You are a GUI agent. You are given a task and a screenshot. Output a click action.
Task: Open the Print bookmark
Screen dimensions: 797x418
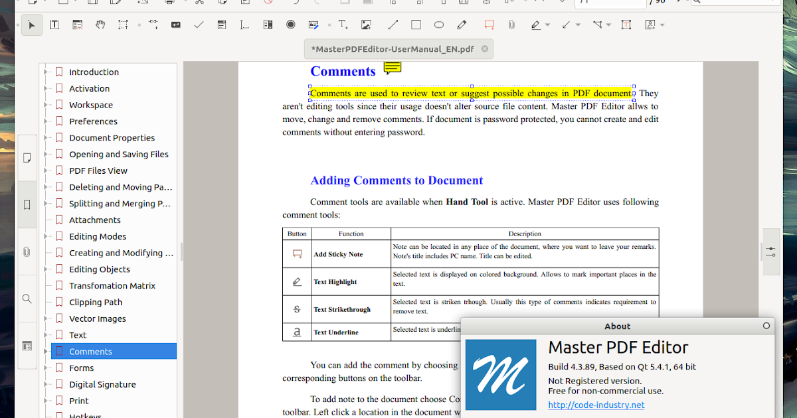[x=79, y=401]
